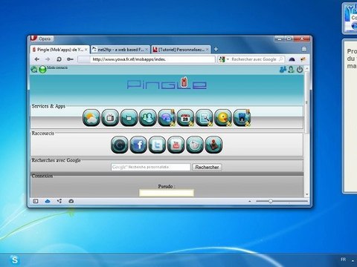
Task: Open the chat bubble app icon
Action: 129,118
